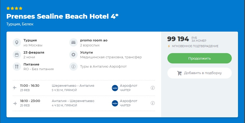Click the bed icon beside promo room ao

(x=73, y=42)
